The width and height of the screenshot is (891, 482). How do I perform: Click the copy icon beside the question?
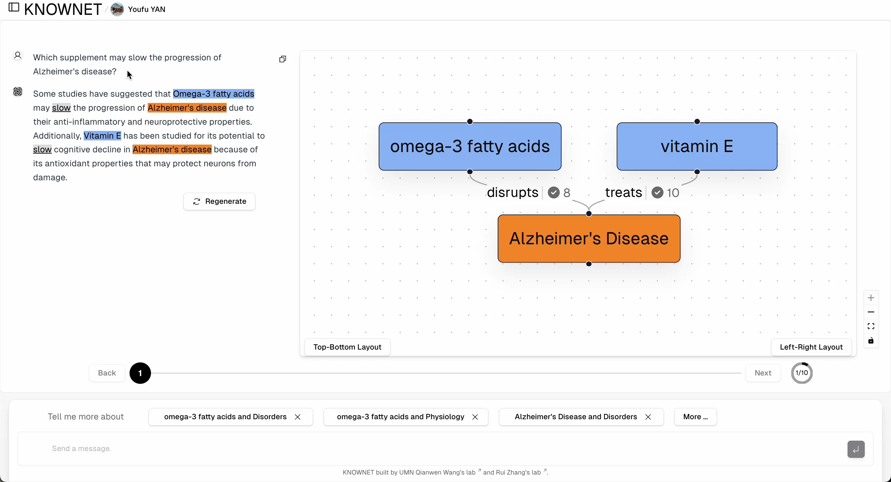pos(283,60)
